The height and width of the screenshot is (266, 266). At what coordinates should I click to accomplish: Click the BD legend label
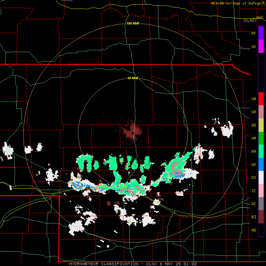[x=254, y=125]
